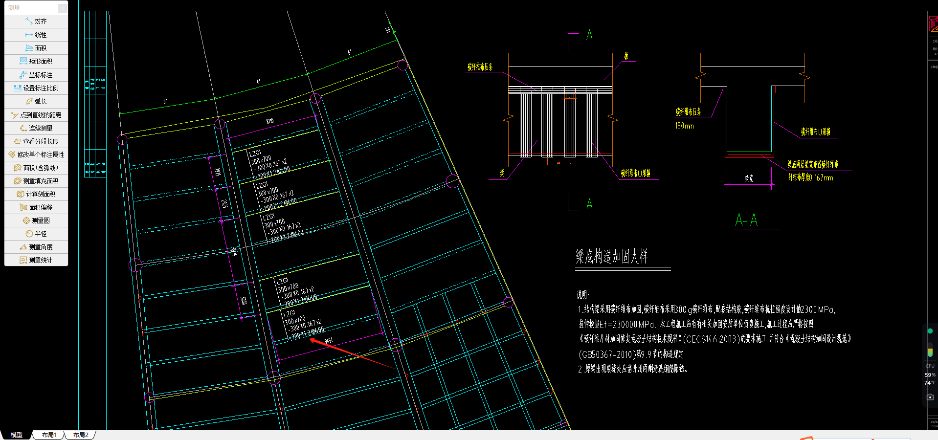Switch to the 模型 model tab
938x440 pixels.
(x=17, y=435)
